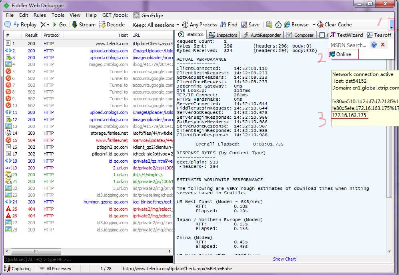Sort sessions by Protocol column
Viewport: 399px width, 275px height.
tap(52, 35)
